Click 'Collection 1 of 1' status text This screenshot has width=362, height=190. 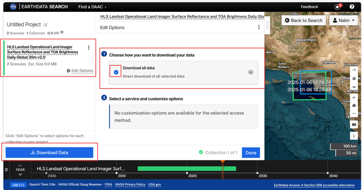pyautogui.click(x=221, y=153)
